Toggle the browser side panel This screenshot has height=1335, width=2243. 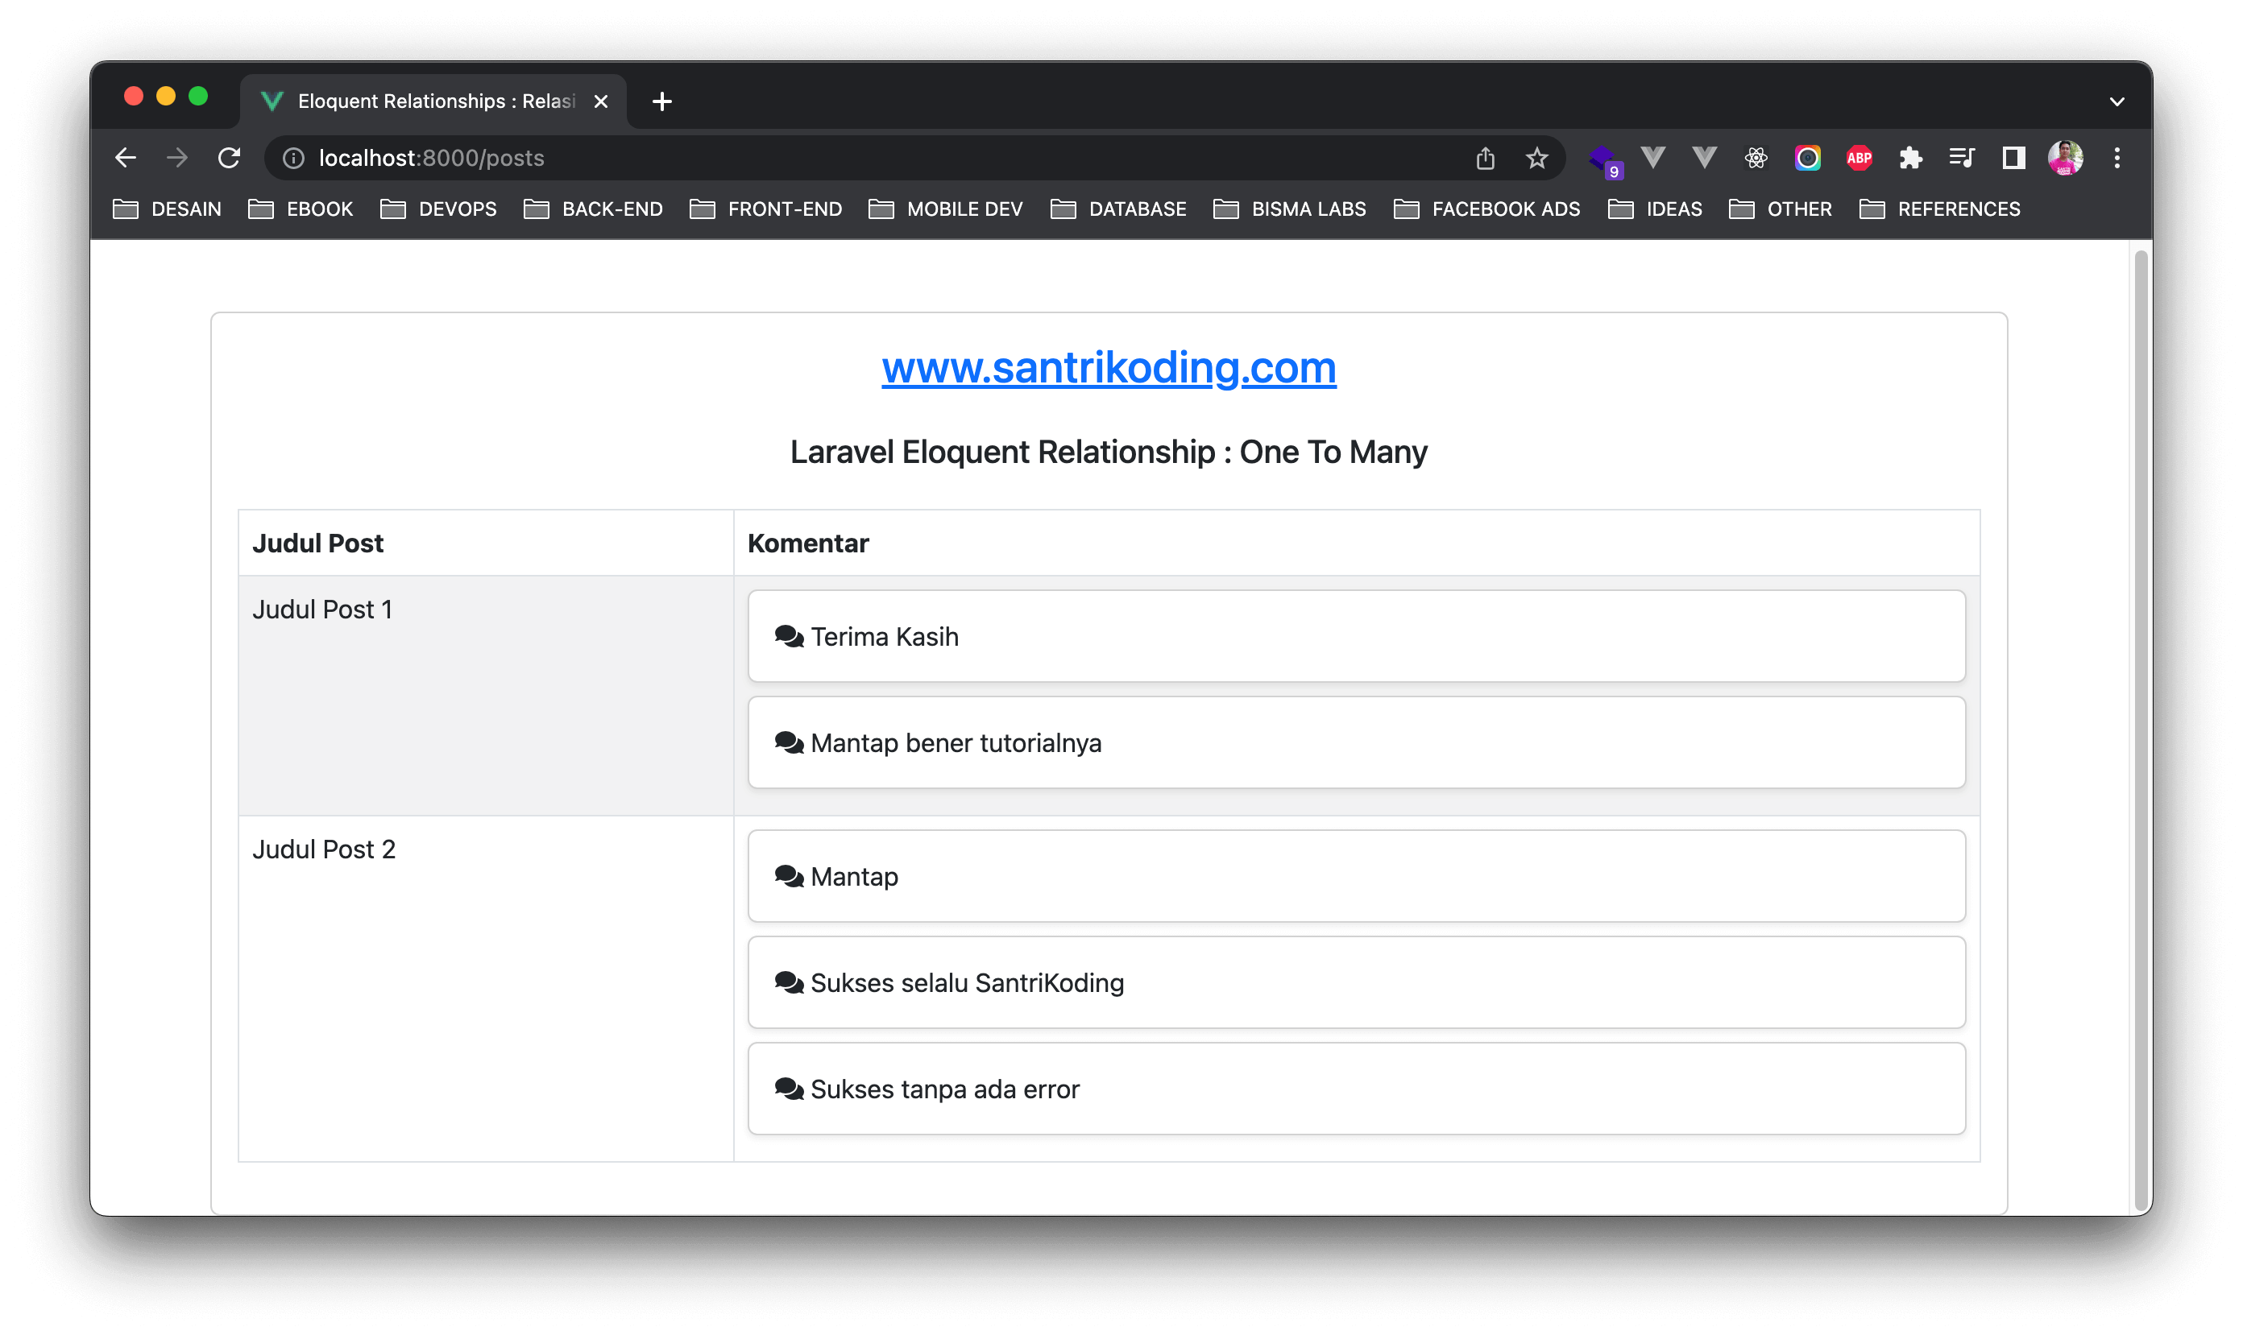click(2013, 159)
